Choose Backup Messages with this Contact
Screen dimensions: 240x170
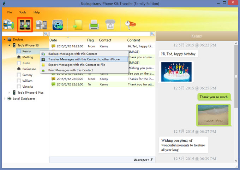[84, 54]
